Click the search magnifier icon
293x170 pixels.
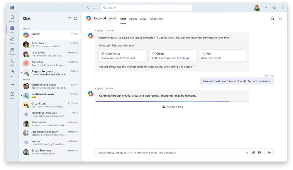coord(105,8)
